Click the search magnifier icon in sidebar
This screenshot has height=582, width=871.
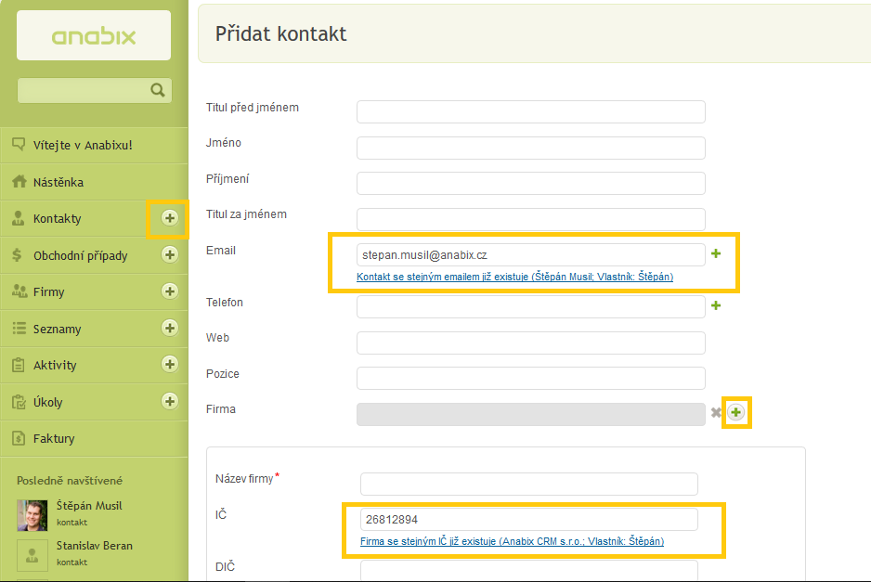[x=158, y=90]
